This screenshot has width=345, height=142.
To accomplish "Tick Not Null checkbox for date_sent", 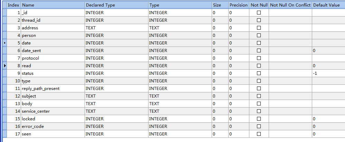I will 259,51.
